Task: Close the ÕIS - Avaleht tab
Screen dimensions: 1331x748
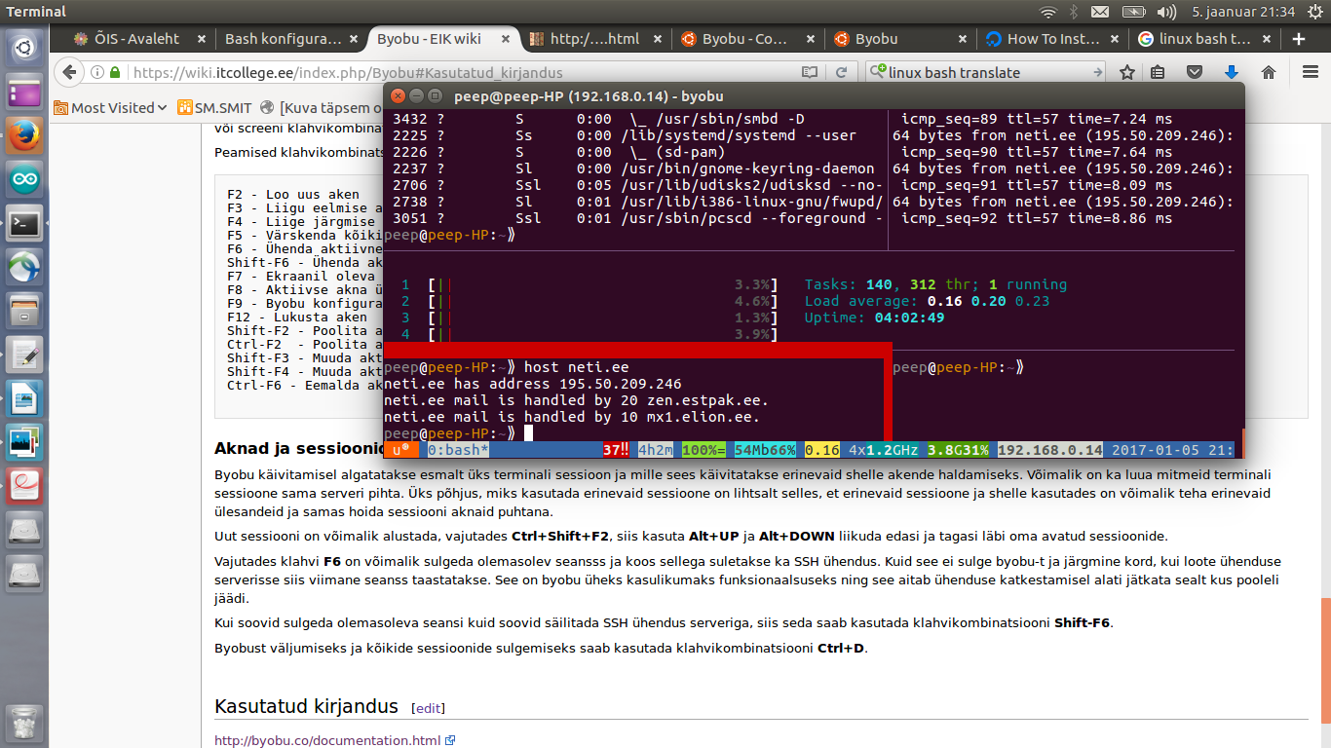Action: click(x=202, y=39)
